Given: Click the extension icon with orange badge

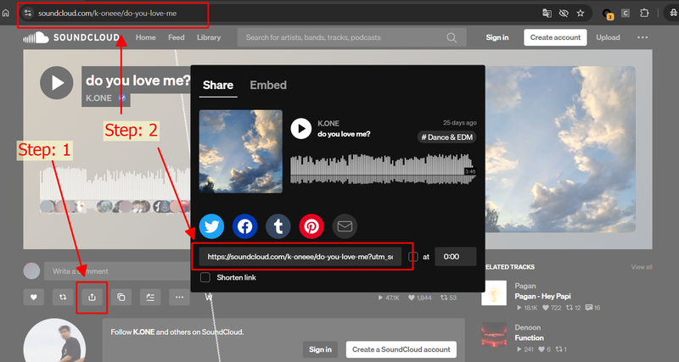Looking at the screenshot, I should [x=608, y=14].
